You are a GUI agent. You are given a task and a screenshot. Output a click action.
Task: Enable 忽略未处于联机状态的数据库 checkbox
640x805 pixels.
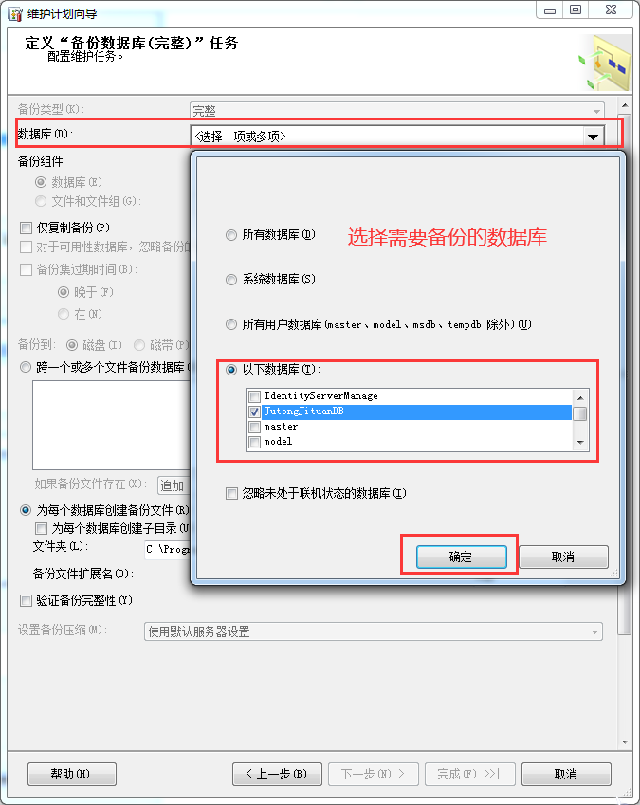tap(231, 493)
